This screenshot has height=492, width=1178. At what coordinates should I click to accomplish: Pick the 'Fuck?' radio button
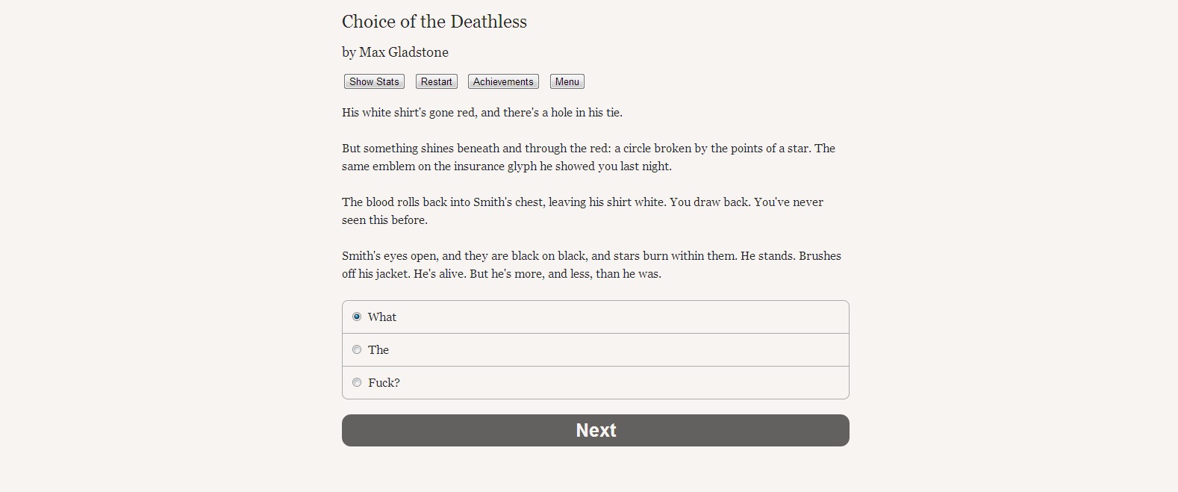click(x=357, y=382)
